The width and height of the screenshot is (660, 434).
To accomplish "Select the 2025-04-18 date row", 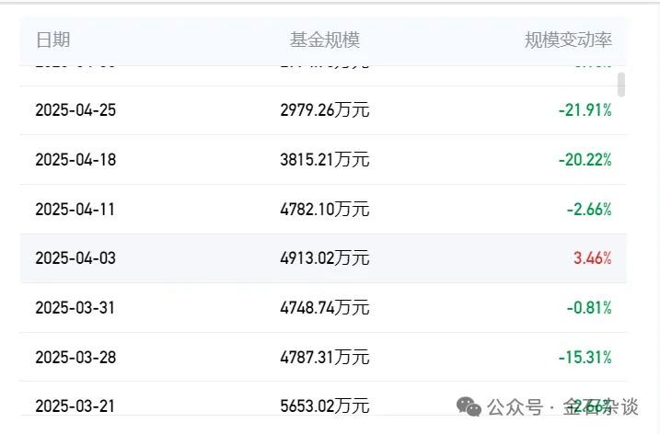I will (75, 160).
